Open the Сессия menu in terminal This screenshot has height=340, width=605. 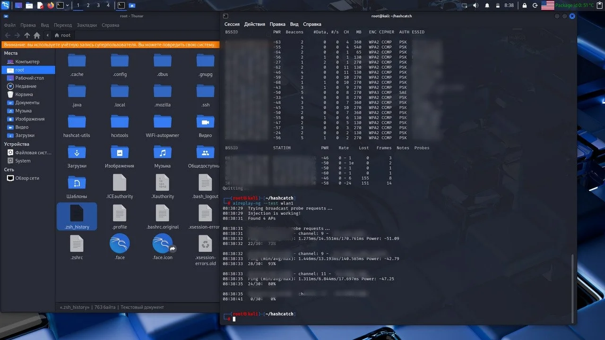coord(232,24)
